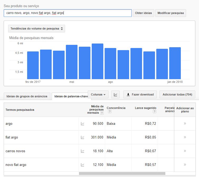The height and width of the screenshot is (177, 199).
Task: Click help icon under Média de pesquisas mensais
Action: coord(102,113)
